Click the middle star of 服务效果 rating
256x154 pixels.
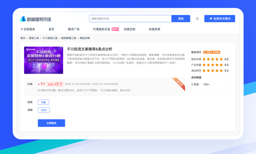pos(213,59)
